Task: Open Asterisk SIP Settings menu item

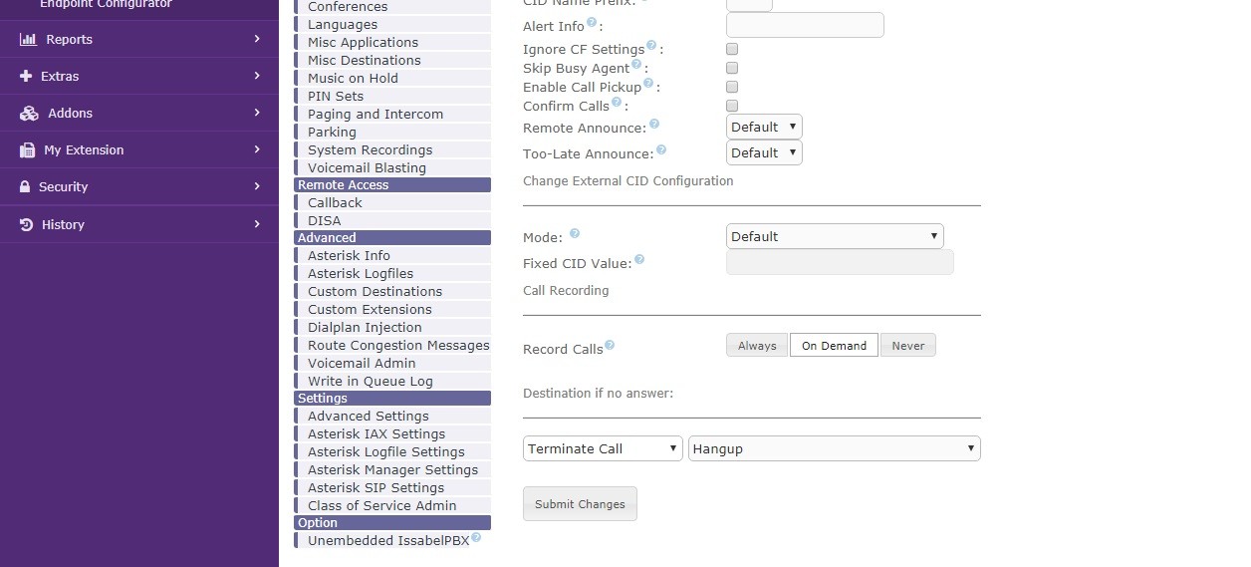Action: pos(375,487)
